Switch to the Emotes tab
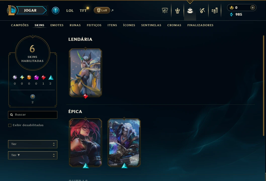The image size is (266, 181). 57,25
